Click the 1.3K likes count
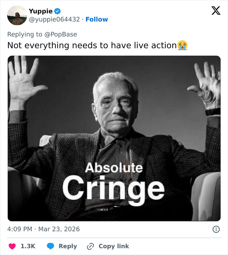Screen dimensions: 228x255 coord(28,246)
